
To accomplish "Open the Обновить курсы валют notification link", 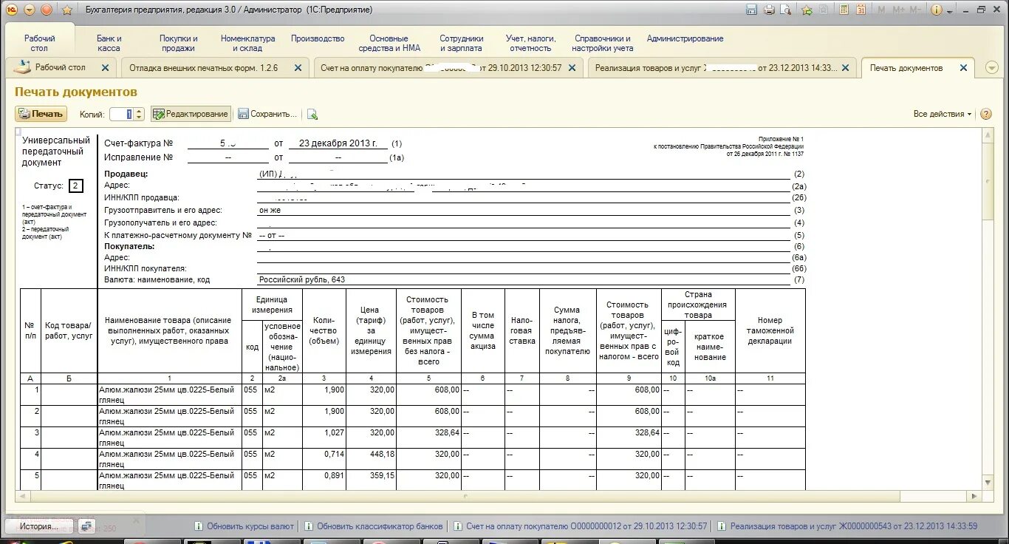I will [244, 526].
